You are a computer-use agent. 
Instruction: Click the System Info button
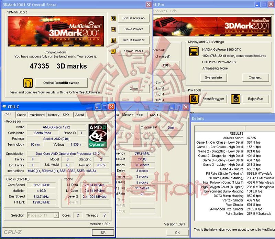(x=213, y=77)
